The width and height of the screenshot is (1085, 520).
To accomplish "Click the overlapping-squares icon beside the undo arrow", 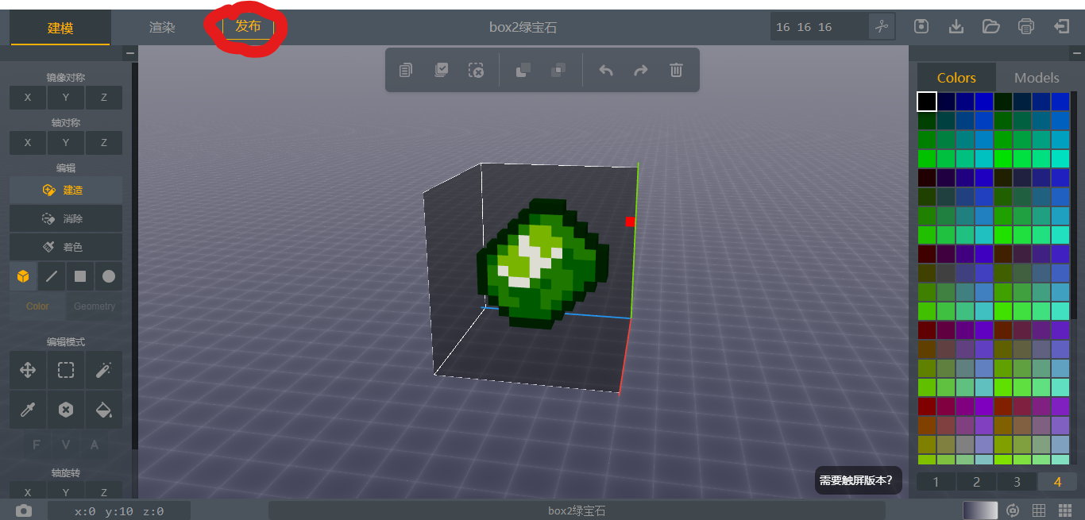I will point(558,70).
